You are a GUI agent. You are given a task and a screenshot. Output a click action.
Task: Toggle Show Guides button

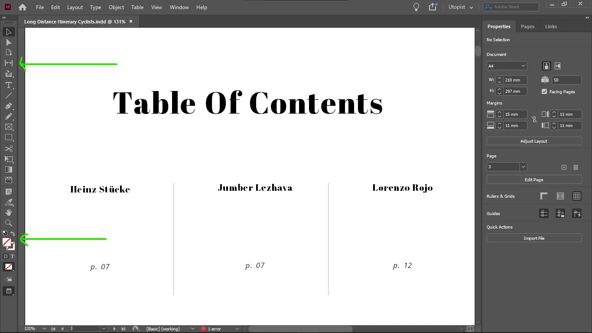(544, 213)
